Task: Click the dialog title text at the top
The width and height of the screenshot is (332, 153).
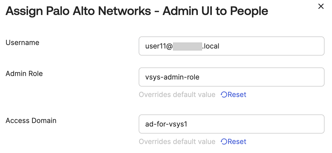Action: coord(137,11)
